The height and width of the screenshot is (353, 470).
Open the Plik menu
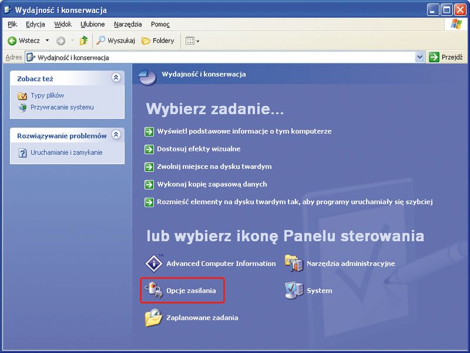(12, 24)
